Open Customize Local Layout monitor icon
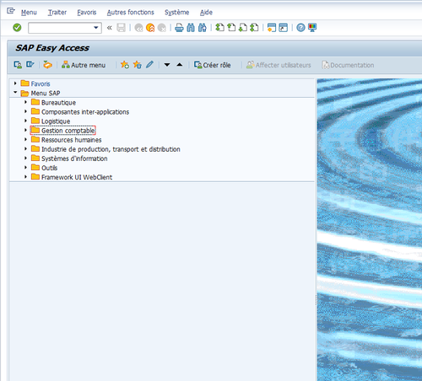422x381 pixels. [312, 28]
